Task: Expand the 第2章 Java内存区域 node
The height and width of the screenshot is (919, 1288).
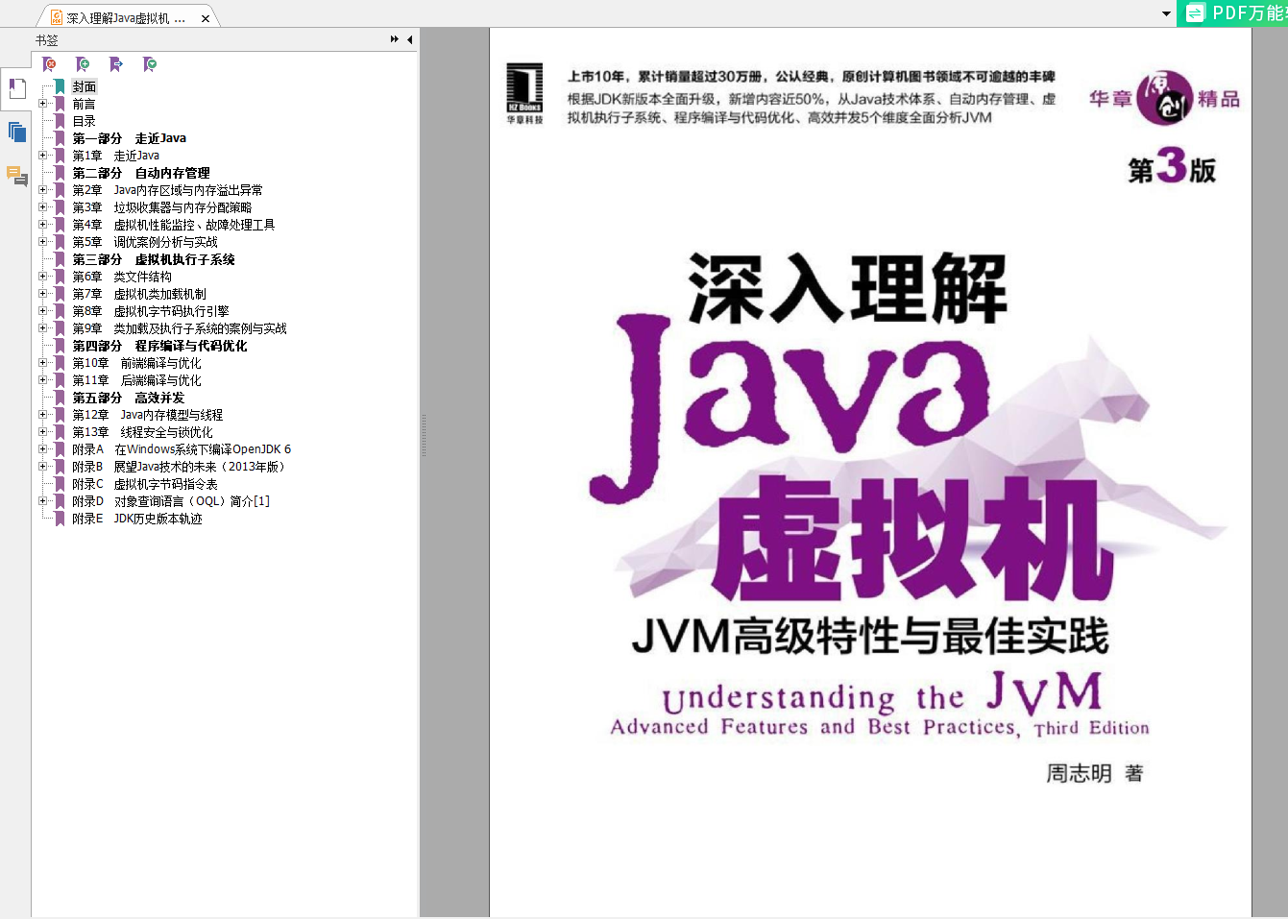Action: click(42, 190)
